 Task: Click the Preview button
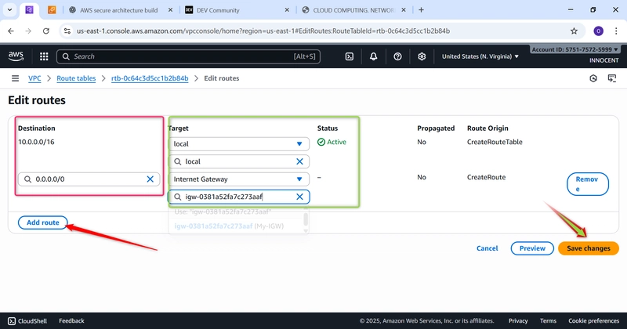click(532, 248)
